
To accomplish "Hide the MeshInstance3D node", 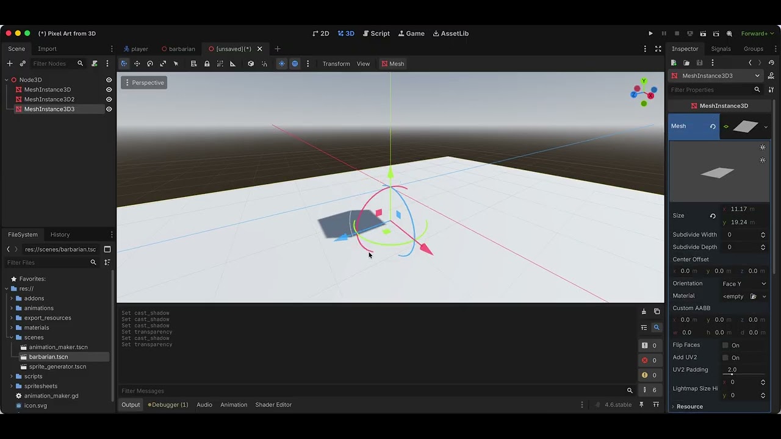I will click(109, 90).
